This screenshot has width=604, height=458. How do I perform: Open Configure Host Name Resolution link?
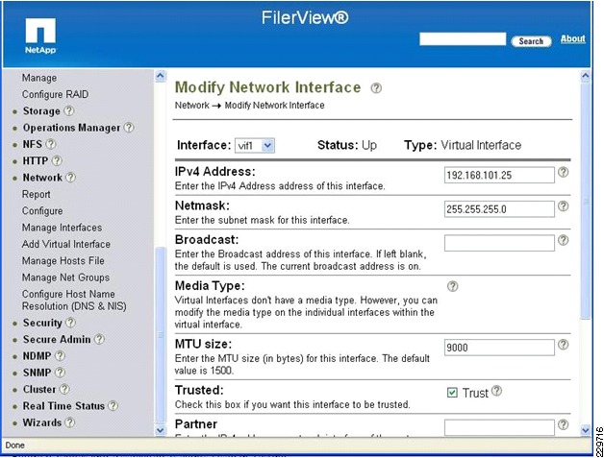[74, 300]
